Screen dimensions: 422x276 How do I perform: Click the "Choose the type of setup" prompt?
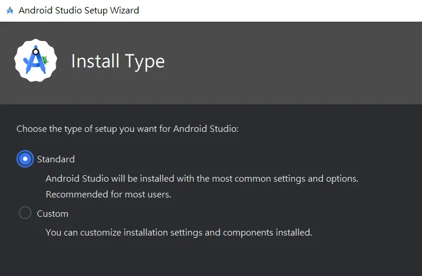127,129
